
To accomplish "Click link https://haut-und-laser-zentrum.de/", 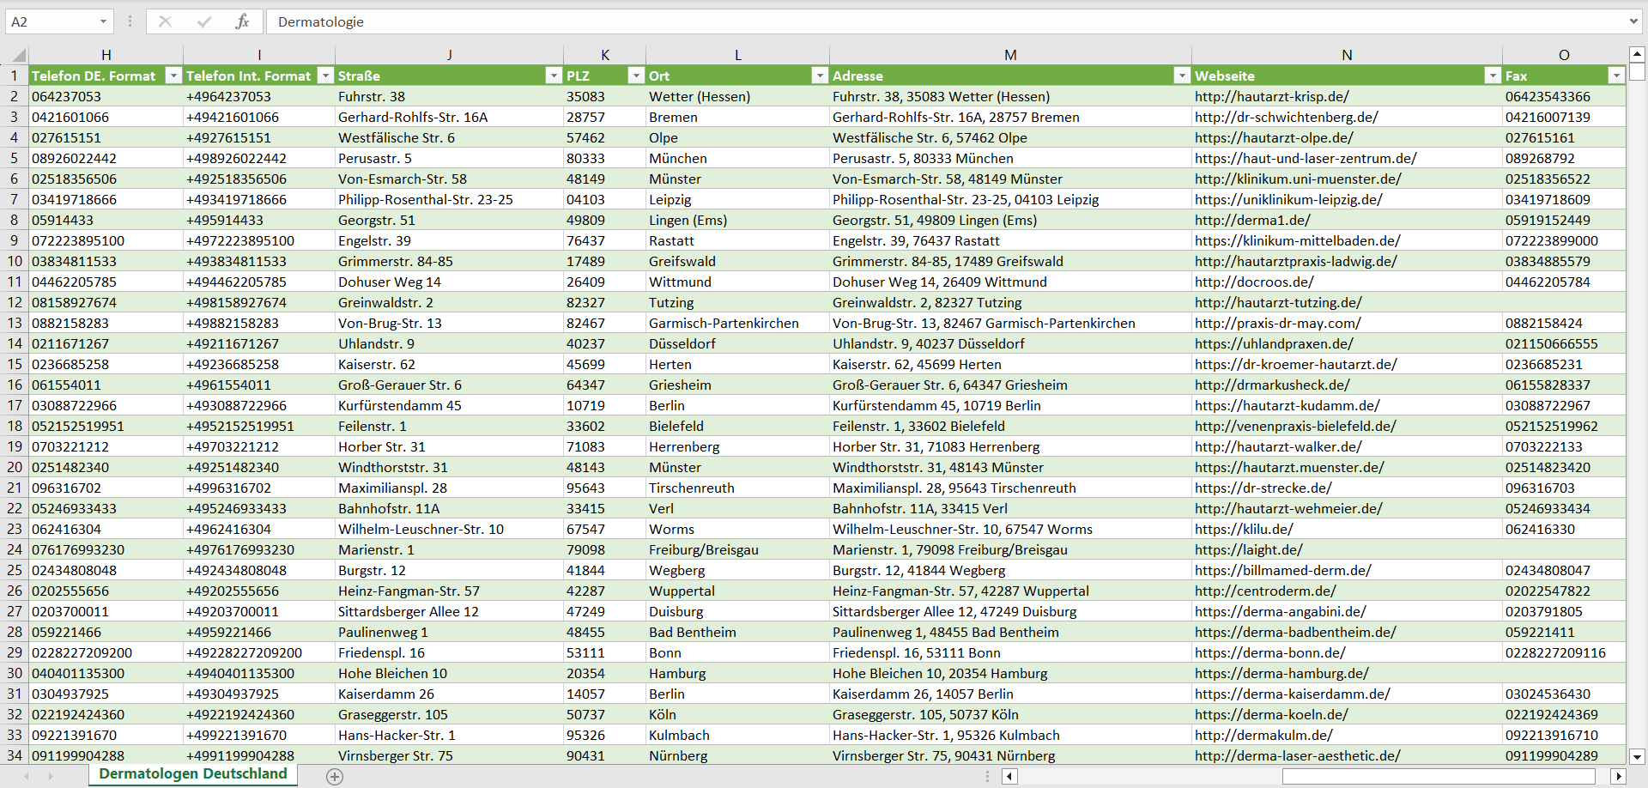I will (x=1306, y=158).
